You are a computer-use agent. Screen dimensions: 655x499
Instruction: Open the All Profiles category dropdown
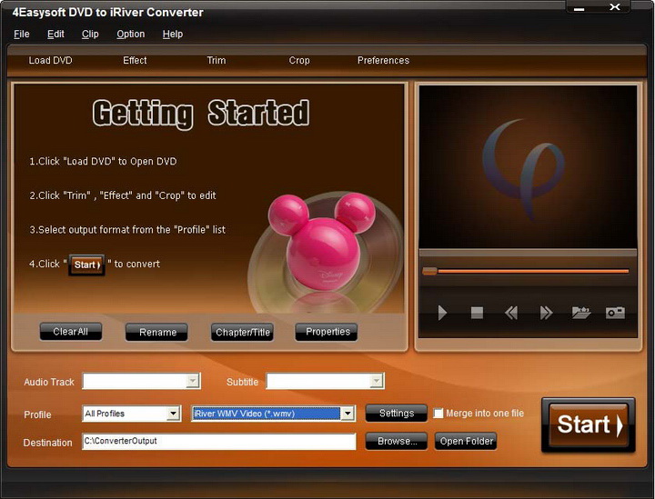pyautogui.click(x=173, y=414)
